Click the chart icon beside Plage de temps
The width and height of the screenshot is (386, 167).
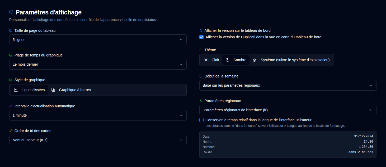[11, 55]
